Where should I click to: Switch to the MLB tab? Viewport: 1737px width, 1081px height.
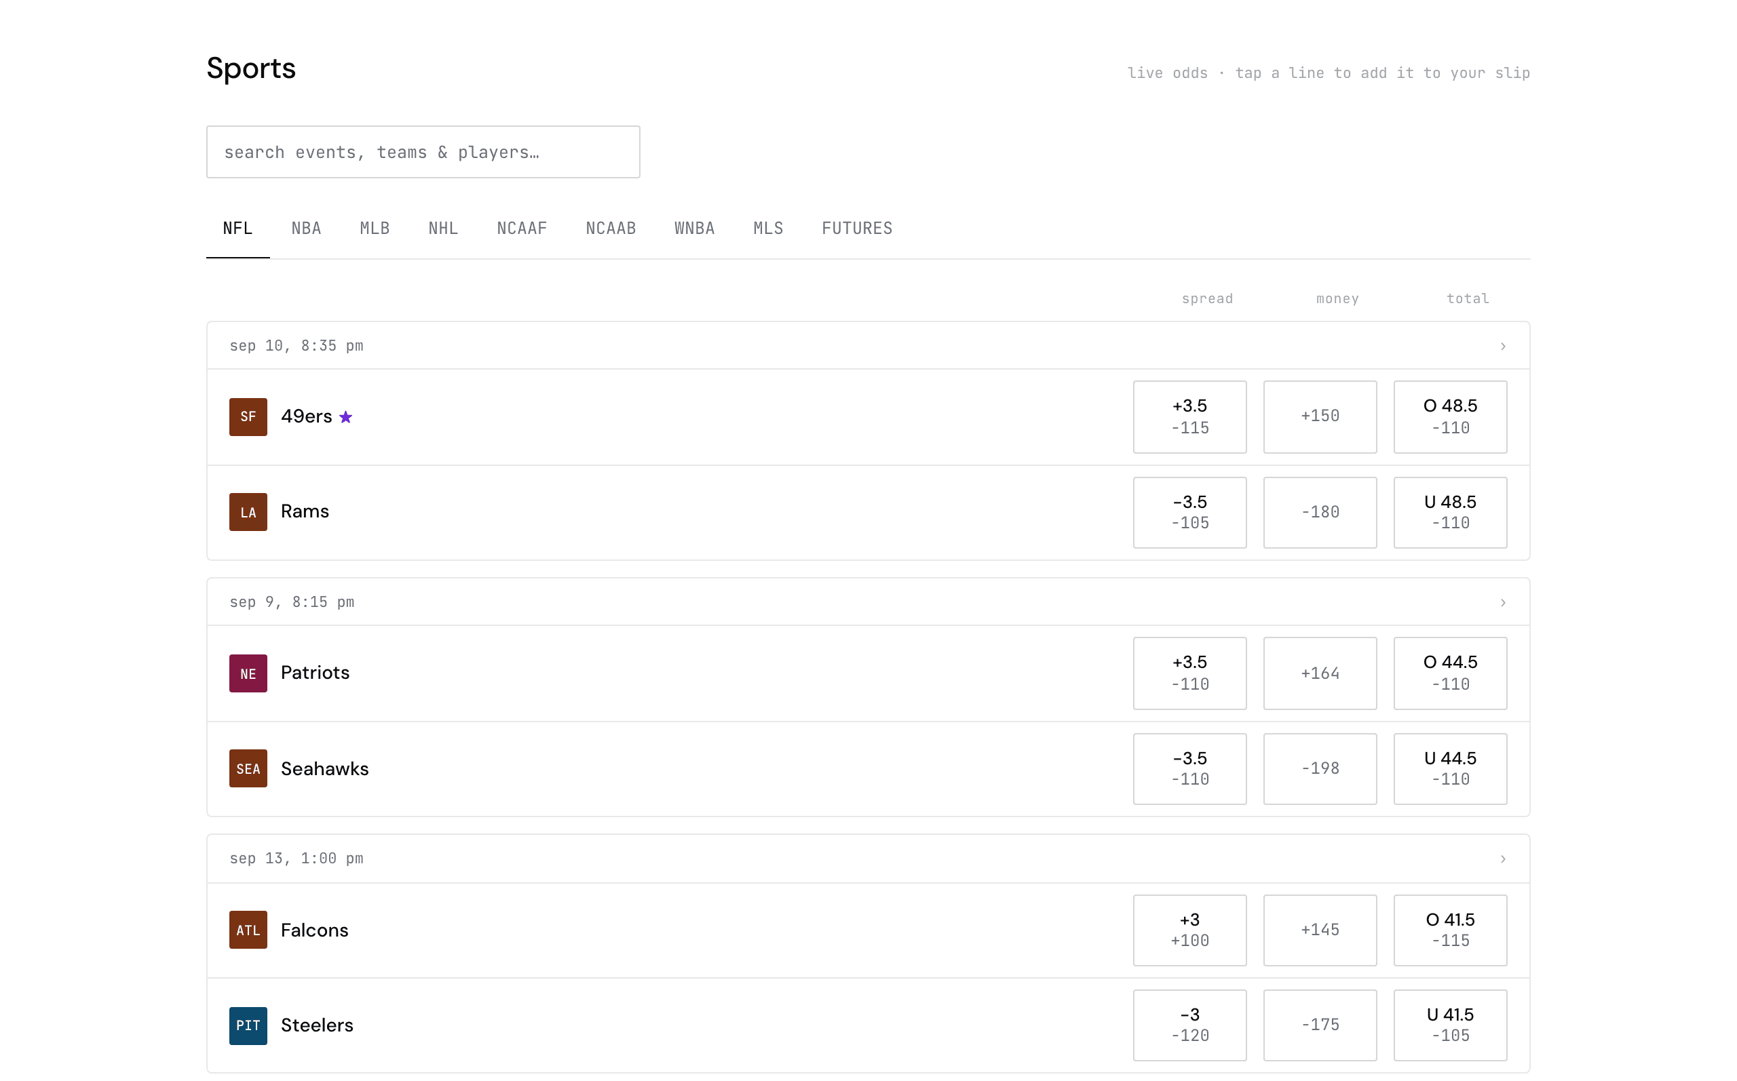click(375, 229)
